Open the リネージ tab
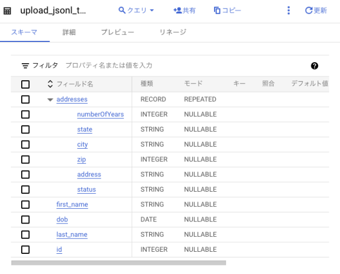 [x=173, y=32]
